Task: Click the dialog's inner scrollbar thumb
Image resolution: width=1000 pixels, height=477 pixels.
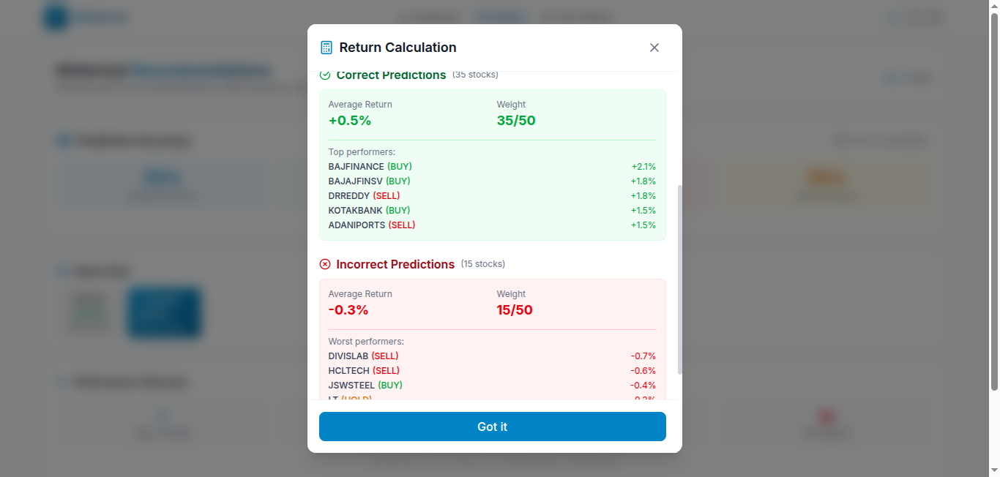Action: pos(680,278)
